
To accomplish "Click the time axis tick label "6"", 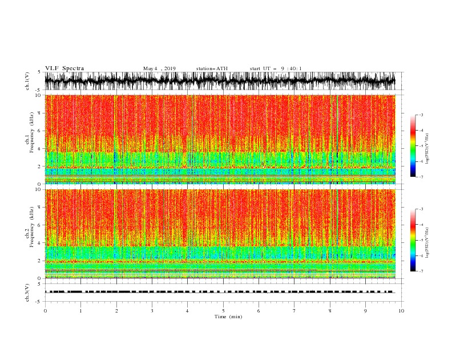I will [x=259, y=311].
